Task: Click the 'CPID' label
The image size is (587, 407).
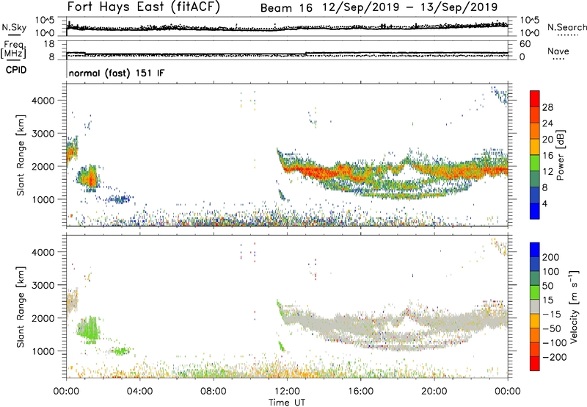Action: tap(16, 70)
